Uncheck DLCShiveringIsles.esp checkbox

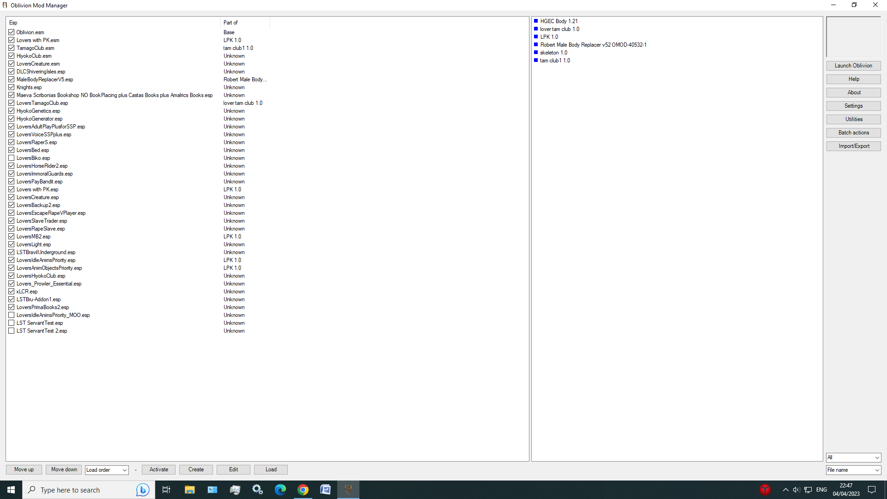click(12, 72)
